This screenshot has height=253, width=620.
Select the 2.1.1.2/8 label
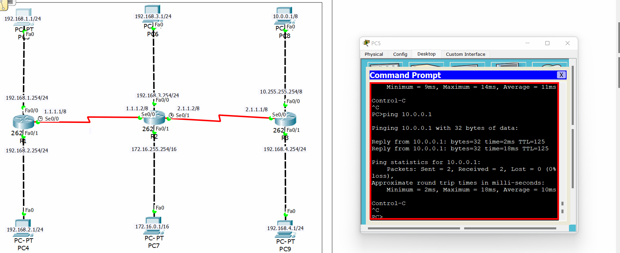point(188,109)
